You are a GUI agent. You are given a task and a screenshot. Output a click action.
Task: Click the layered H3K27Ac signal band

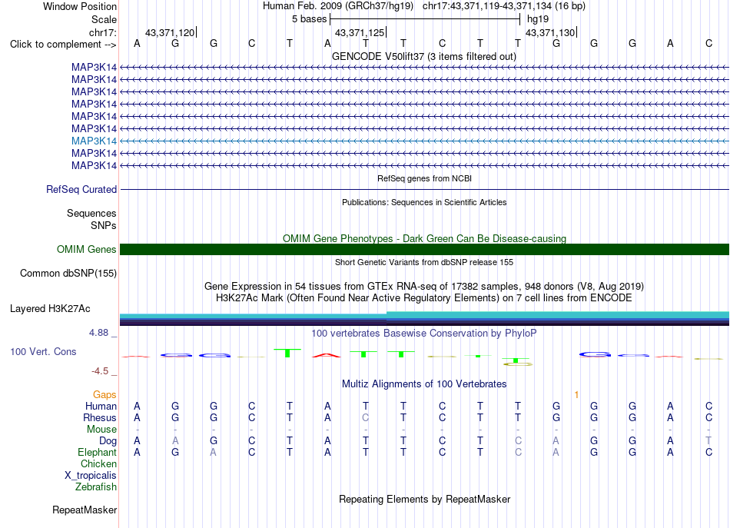[x=424, y=318]
